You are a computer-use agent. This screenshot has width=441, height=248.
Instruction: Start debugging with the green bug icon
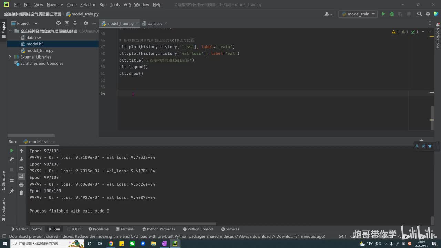click(x=392, y=14)
